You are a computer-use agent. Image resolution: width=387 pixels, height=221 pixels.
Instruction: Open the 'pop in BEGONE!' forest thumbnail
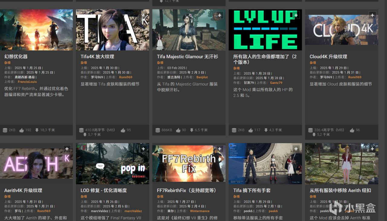point(112,164)
